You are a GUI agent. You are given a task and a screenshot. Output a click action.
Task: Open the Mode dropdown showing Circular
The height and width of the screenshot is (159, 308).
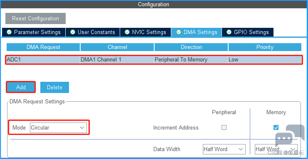(x=58, y=127)
